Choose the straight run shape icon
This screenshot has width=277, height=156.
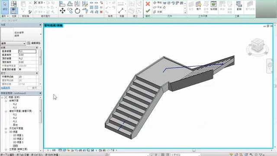tap(164, 3)
